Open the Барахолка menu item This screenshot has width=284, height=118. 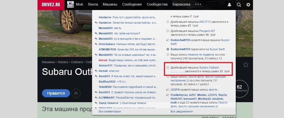coord(181,4)
